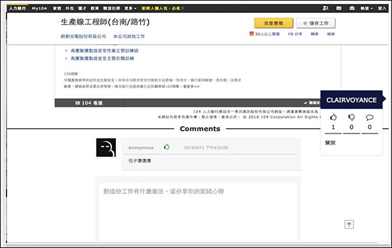Open My104 in the top navigation

39,8
